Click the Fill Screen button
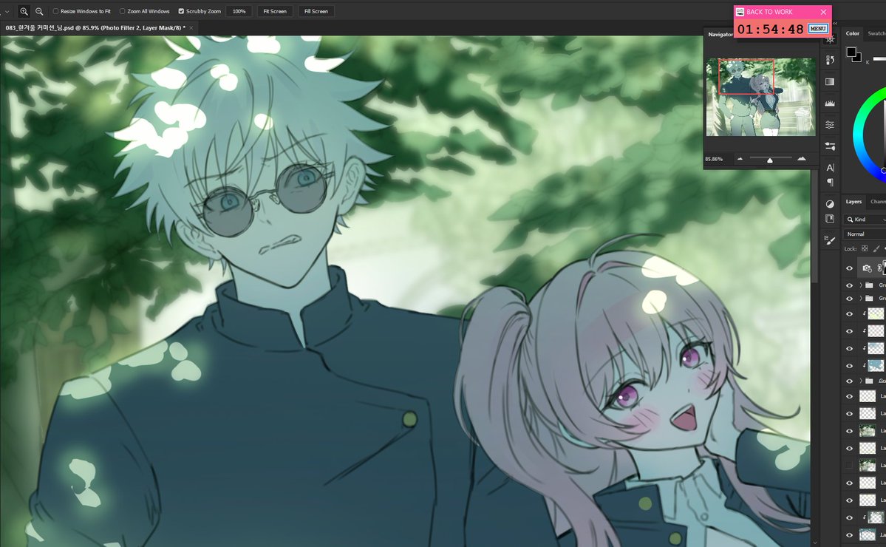Viewport: 886px width, 547px height. 316,11
